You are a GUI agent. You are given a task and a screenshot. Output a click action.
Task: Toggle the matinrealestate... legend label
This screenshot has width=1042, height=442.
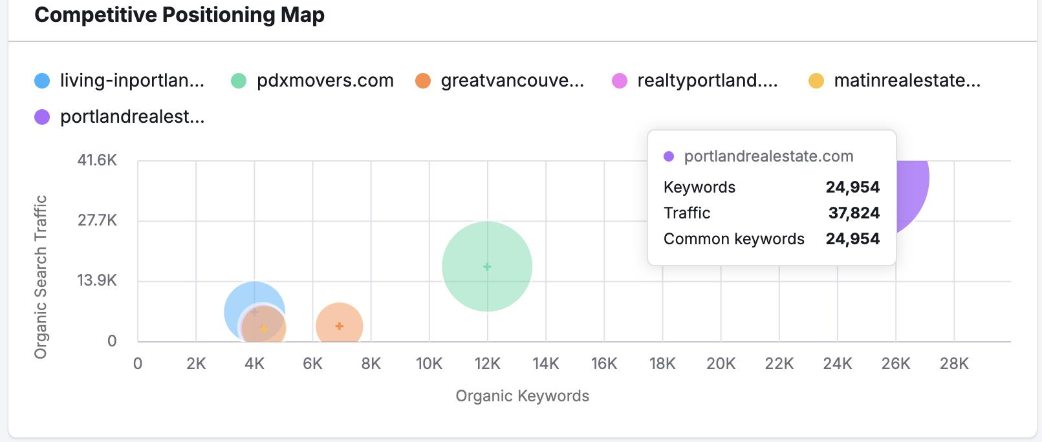(x=907, y=81)
